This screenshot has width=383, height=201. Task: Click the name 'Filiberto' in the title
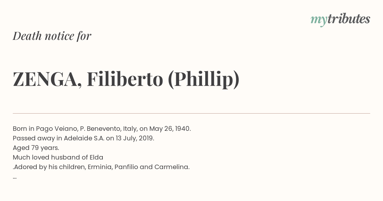pyautogui.click(x=125, y=79)
